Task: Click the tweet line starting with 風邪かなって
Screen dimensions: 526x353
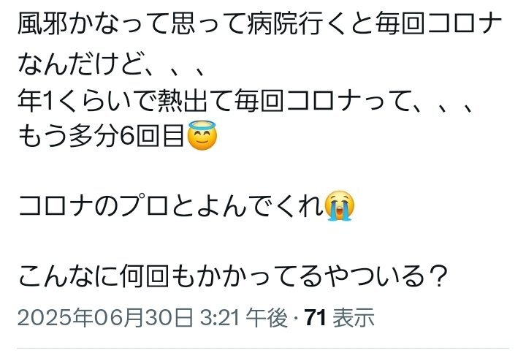Action: (x=259, y=25)
